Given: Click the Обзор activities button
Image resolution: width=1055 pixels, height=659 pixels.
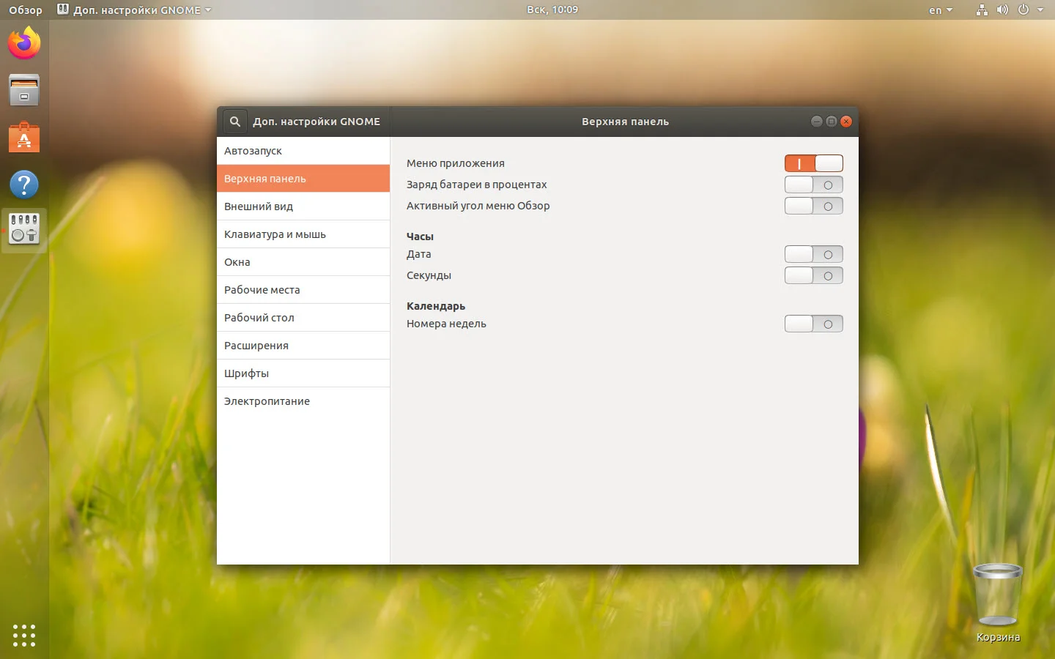Looking at the screenshot, I should [x=26, y=10].
